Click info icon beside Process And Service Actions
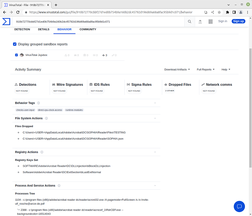This screenshot has width=252, height=216. (59, 186)
